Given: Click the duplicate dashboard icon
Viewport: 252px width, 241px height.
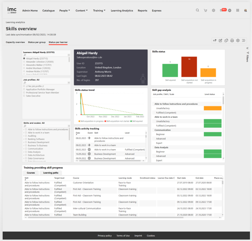Looking at the screenshot, I should coord(226,41).
